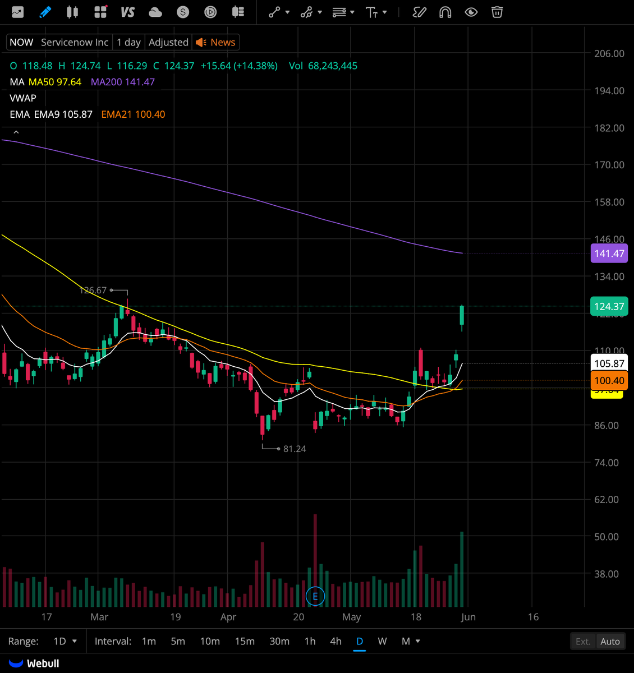Viewport: 634px width, 673px height.
Task: Click the 81.24 low price marker
Action: pos(295,449)
